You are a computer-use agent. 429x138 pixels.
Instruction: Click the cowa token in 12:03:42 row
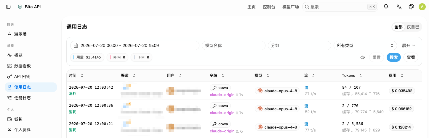(x=220, y=88)
